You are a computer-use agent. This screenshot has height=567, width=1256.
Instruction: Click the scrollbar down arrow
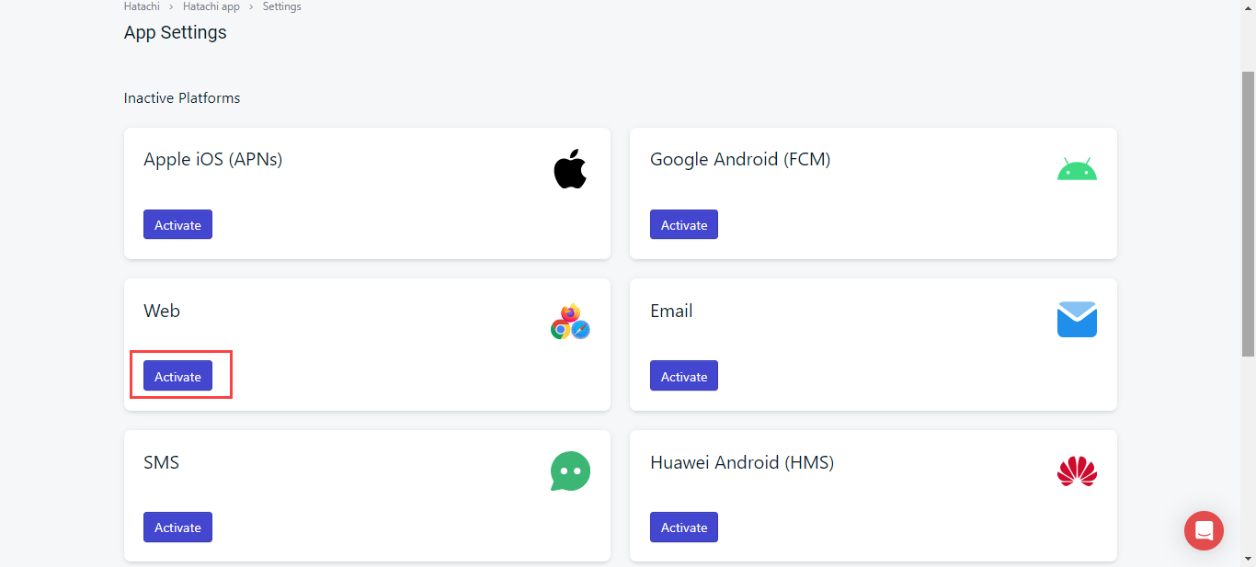click(x=1248, y=559)
